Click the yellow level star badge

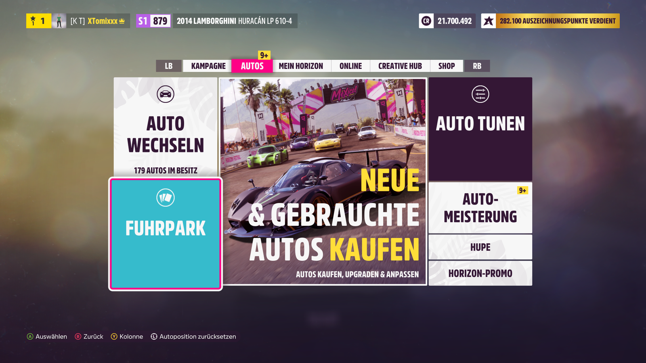tap(39, 21)
